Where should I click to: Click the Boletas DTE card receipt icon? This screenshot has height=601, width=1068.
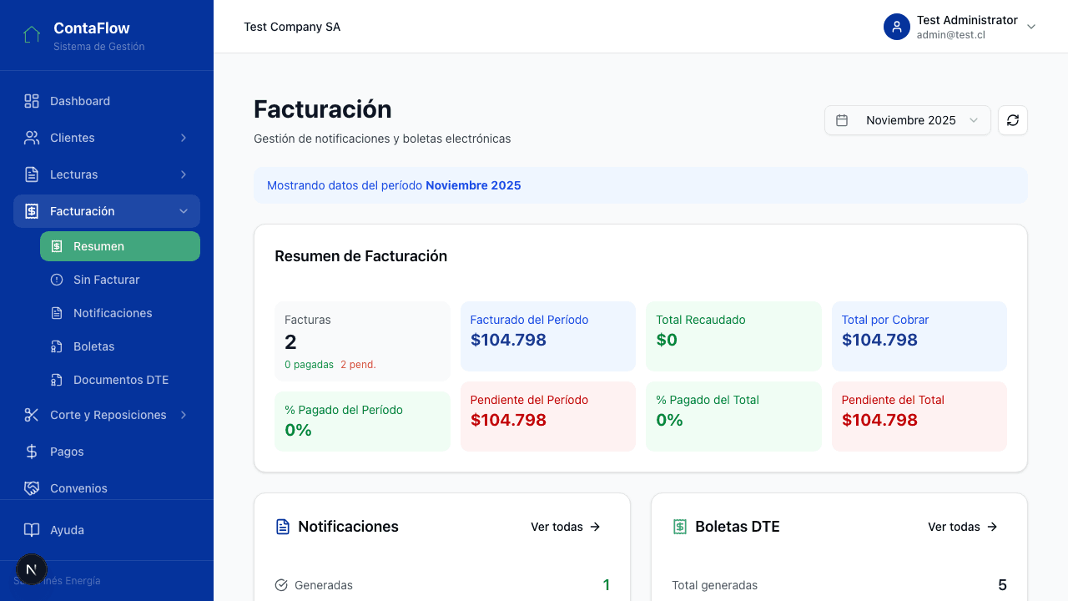(680, 527)
